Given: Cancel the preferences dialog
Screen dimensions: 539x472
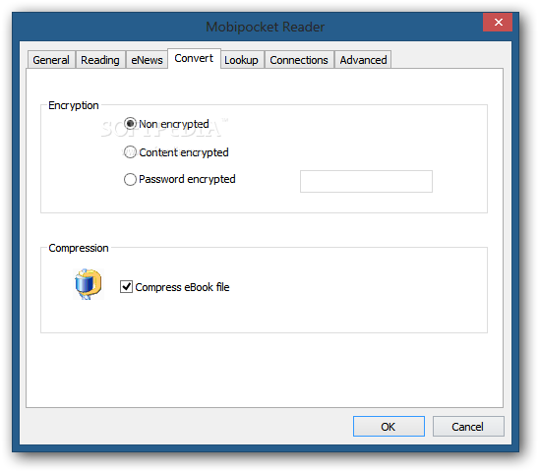Looking at the screenshot, I should coord(468,427).
